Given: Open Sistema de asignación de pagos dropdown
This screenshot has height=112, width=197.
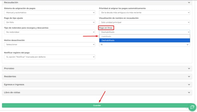Looking at the screenshot, I should 50,13.
